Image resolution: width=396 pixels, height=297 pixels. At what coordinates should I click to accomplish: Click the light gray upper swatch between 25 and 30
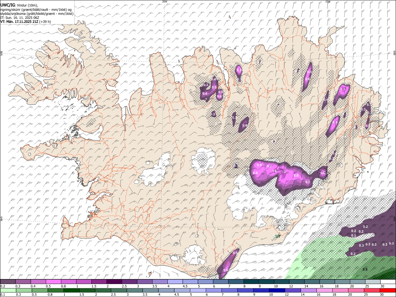[372, 282]
